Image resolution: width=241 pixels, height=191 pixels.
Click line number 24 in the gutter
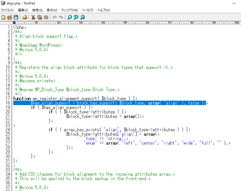[x=8, y=130]
